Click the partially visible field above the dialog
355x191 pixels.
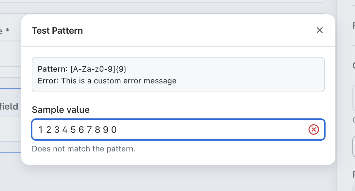[164, 1]
